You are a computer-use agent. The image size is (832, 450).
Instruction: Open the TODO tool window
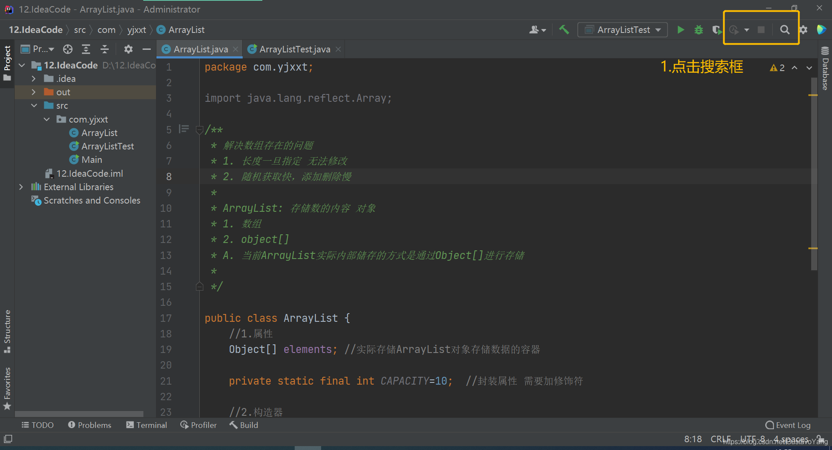pyautogui.click(x=38, y=425)
